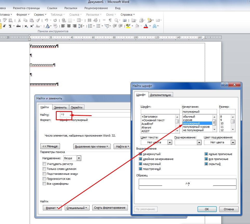Screen dimensions: 250x224
Task: Click the Format Painter brush icon
Action: pos(38,20)
